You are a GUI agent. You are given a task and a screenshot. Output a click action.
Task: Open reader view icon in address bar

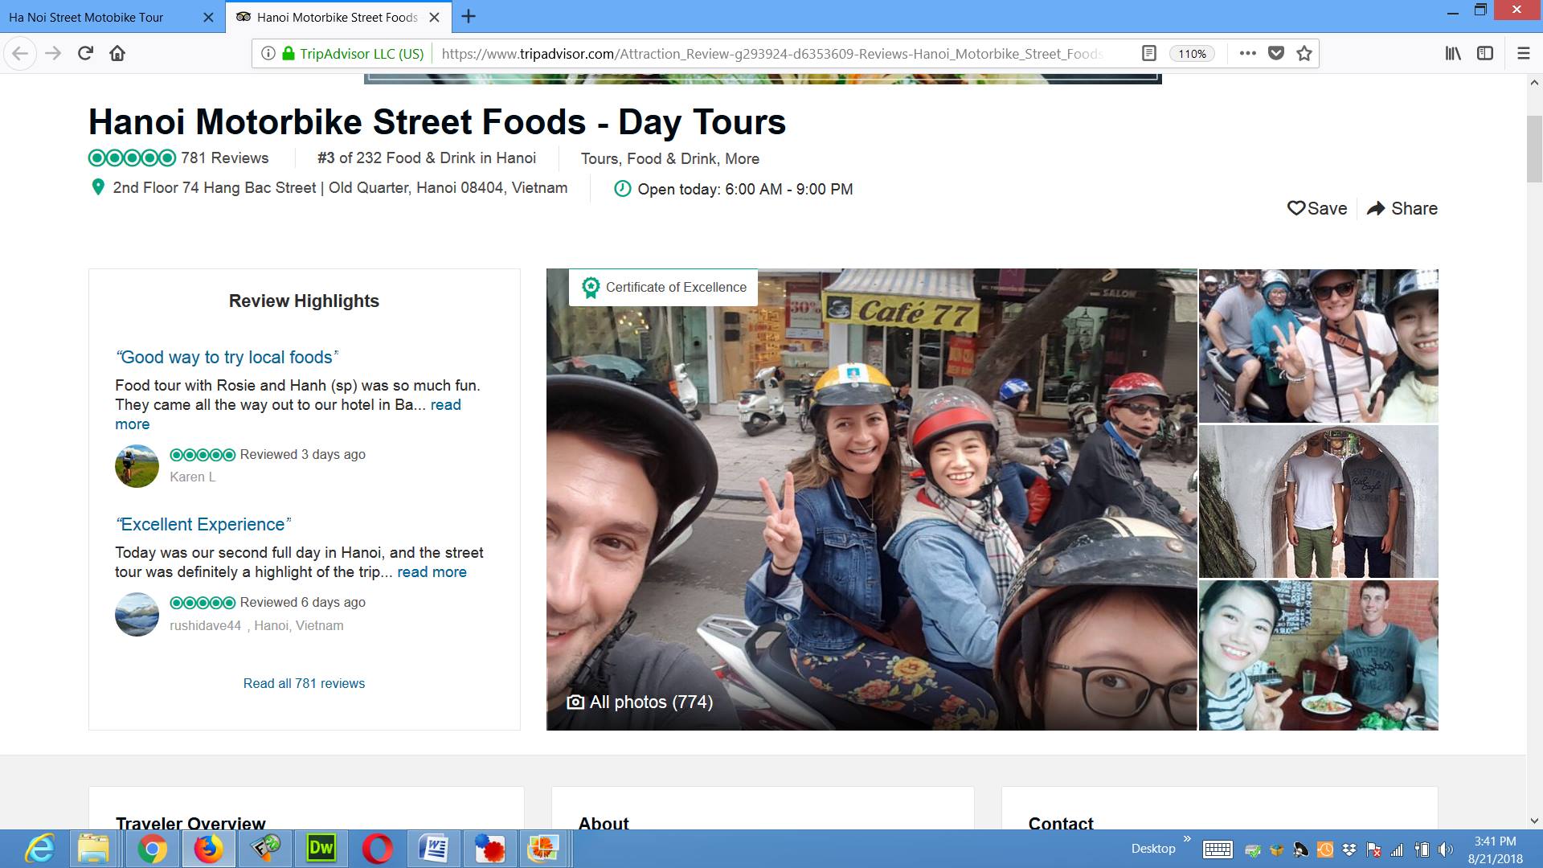coord(1149,54)
